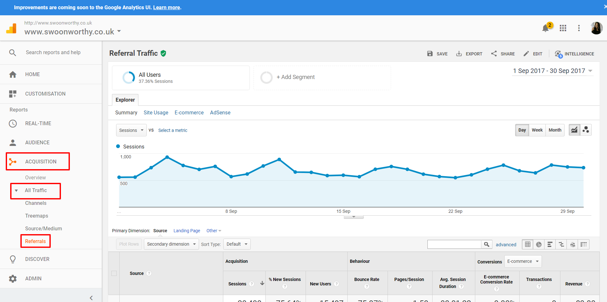Viewport: 607px width, 302px height.
Task: Select the pivot table view icon
Action: (583, 244)
